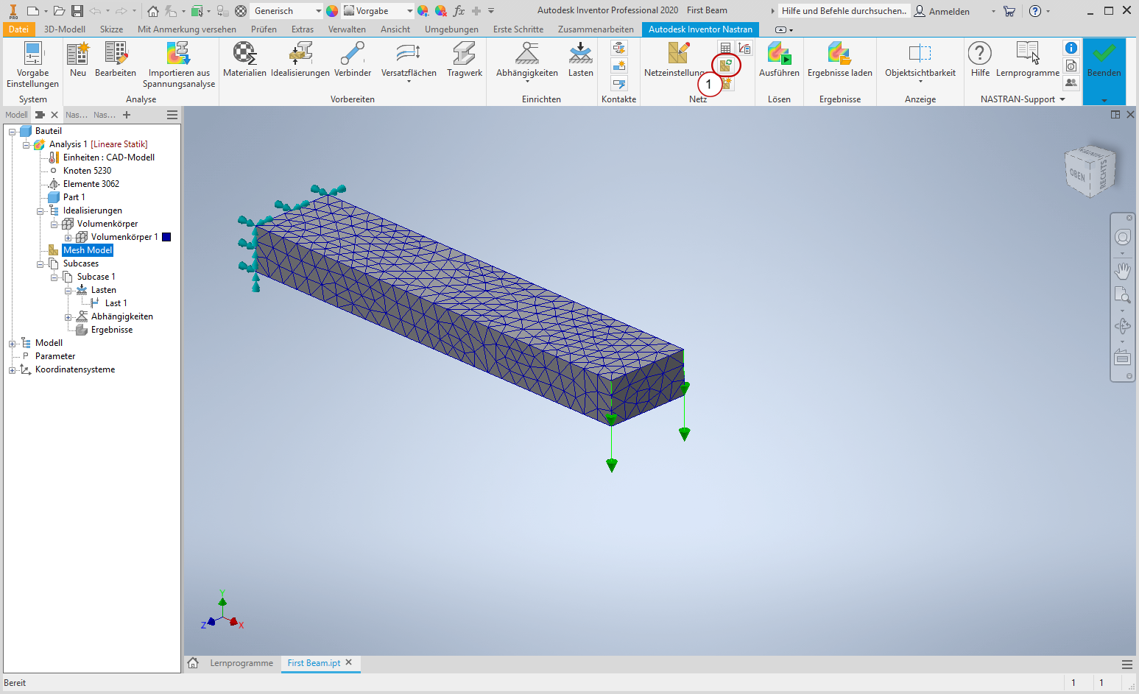Save the document with the floppy disk icon
The width and height of the screenshot is (1139, 694).
77,11
